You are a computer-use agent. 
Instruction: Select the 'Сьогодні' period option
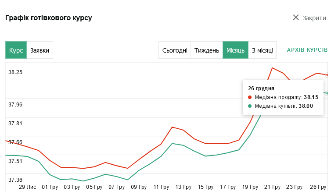(175, 50)
